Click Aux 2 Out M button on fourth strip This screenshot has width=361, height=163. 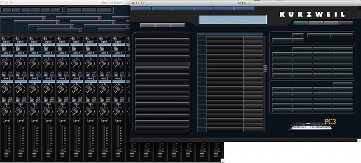pyautogui.click(x=46, y=100)
